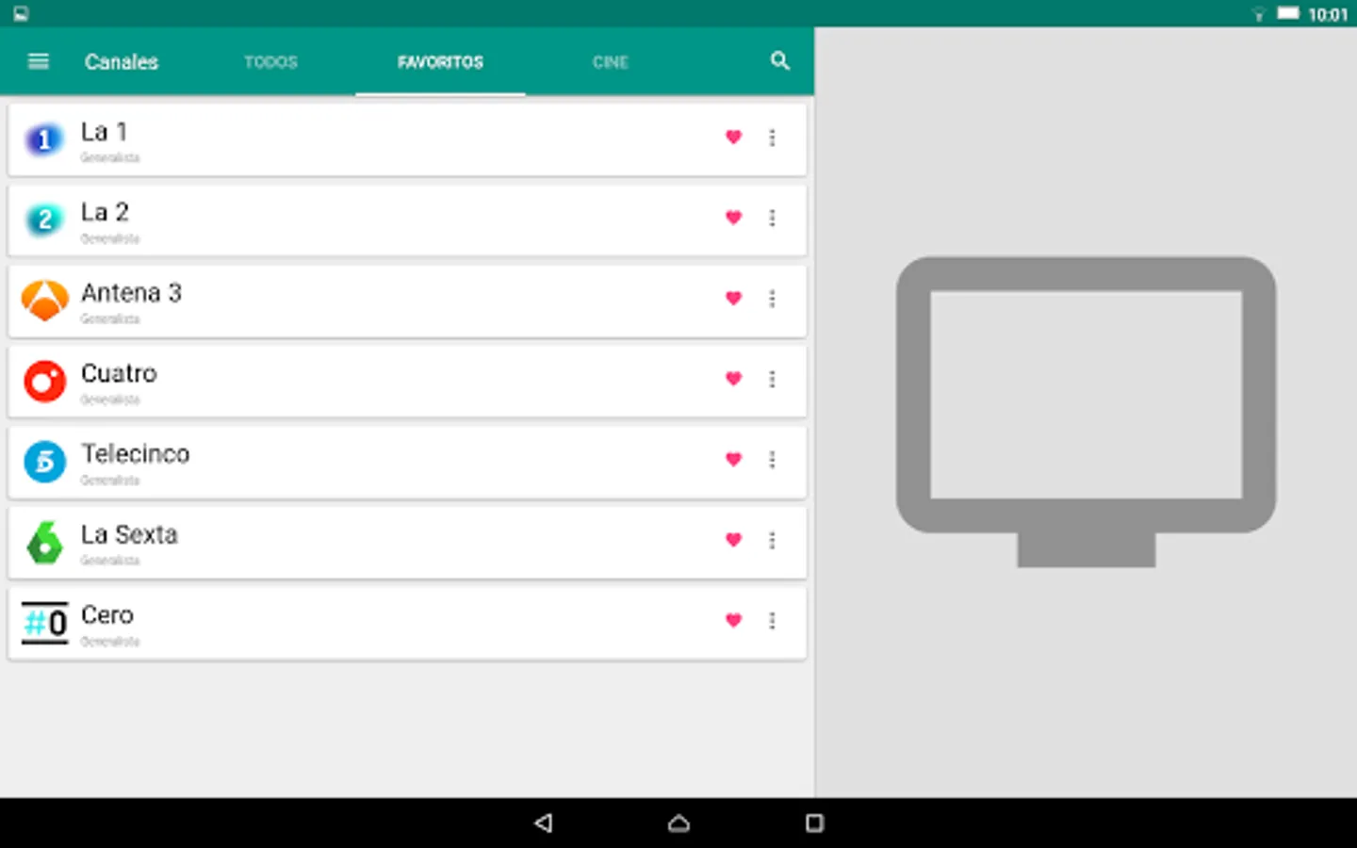This screenshot has width=1357, height=848.
Task: Open three-dot menu for Telecinco
Action: 772,460
